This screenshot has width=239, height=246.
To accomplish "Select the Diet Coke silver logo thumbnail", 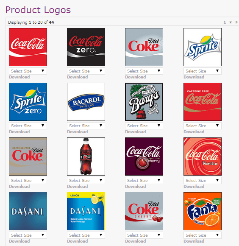I will tap(144, 47).
